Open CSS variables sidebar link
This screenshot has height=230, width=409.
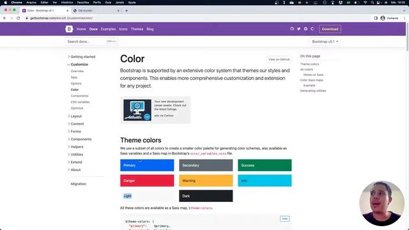coord(80,102)
